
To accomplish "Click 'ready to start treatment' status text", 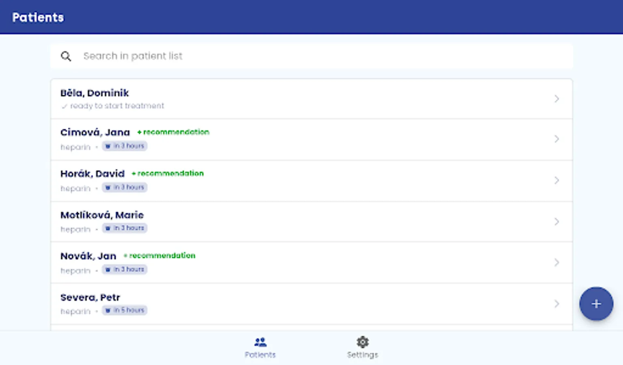I will [x=117, y=106].
